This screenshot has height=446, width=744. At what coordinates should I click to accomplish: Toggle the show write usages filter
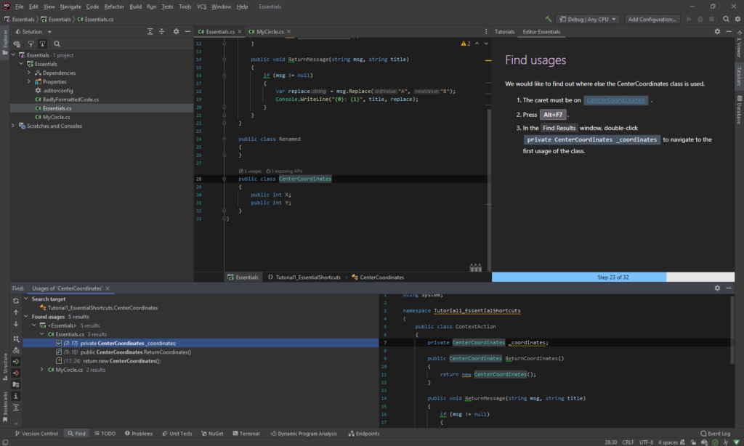[x=16, y=373]
